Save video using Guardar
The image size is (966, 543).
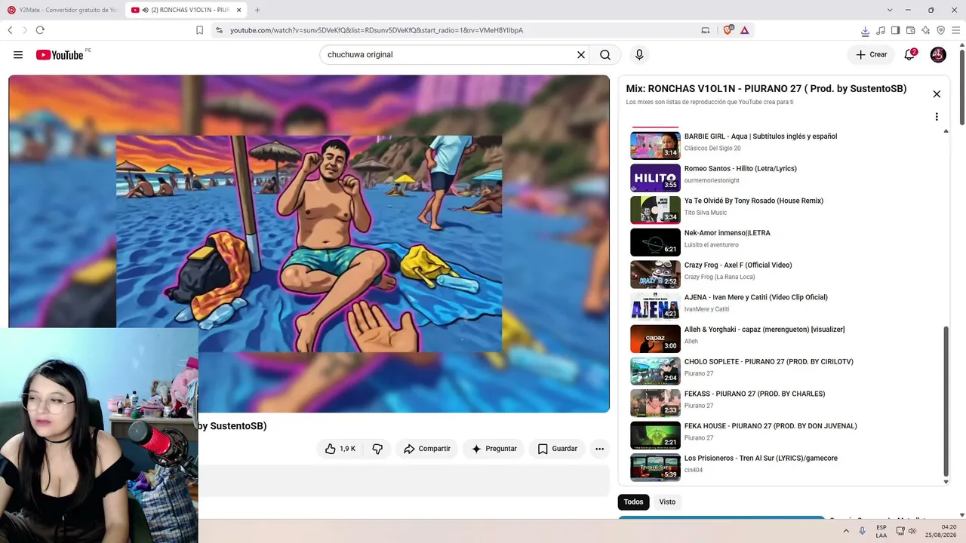pyautogui.click(x=557, y=449)
